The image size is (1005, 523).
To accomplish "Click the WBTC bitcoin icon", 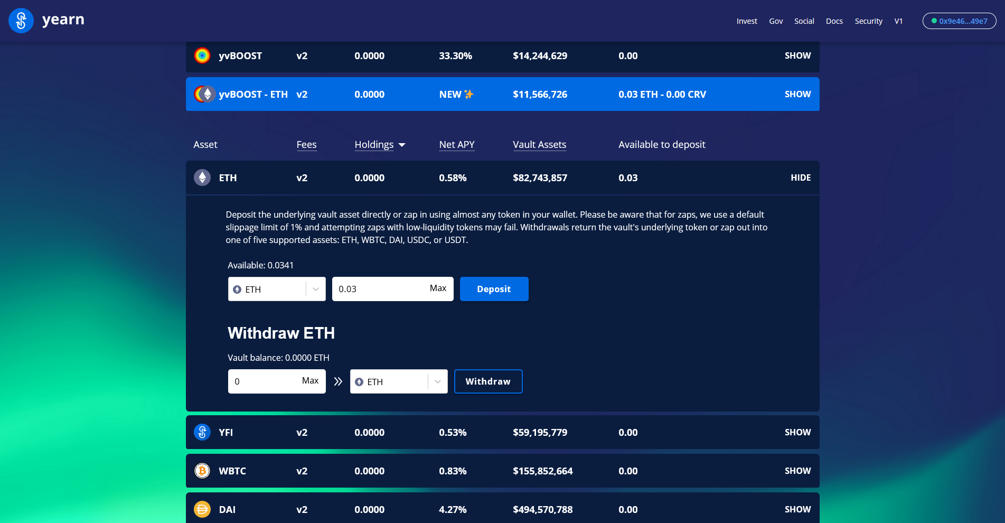I will 202,471.
